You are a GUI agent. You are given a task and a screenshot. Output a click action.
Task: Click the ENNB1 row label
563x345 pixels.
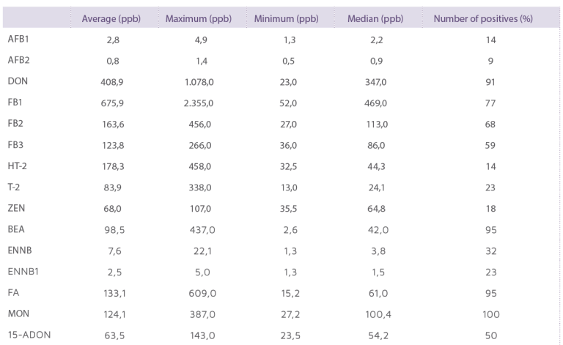[x=23, y=272]
